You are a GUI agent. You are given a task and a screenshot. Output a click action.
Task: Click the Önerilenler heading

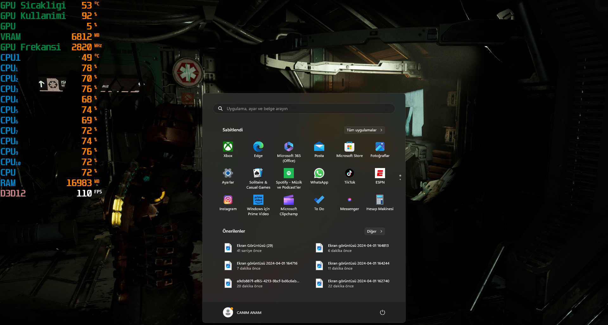tap(234, 231)
